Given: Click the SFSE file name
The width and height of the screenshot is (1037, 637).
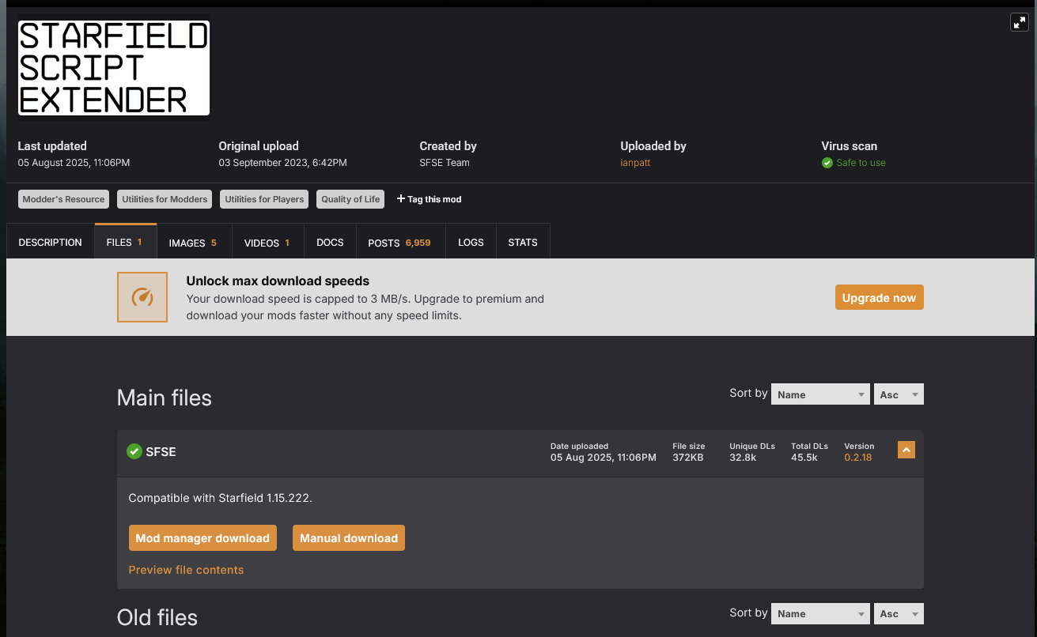Looking at the screenshot, I should pyautogui.click(x=161, y=452).
